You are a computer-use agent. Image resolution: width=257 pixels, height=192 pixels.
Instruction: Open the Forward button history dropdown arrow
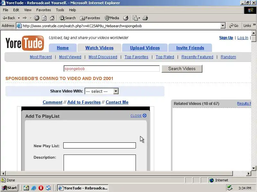pyautogui.click(x=31, y=18)
